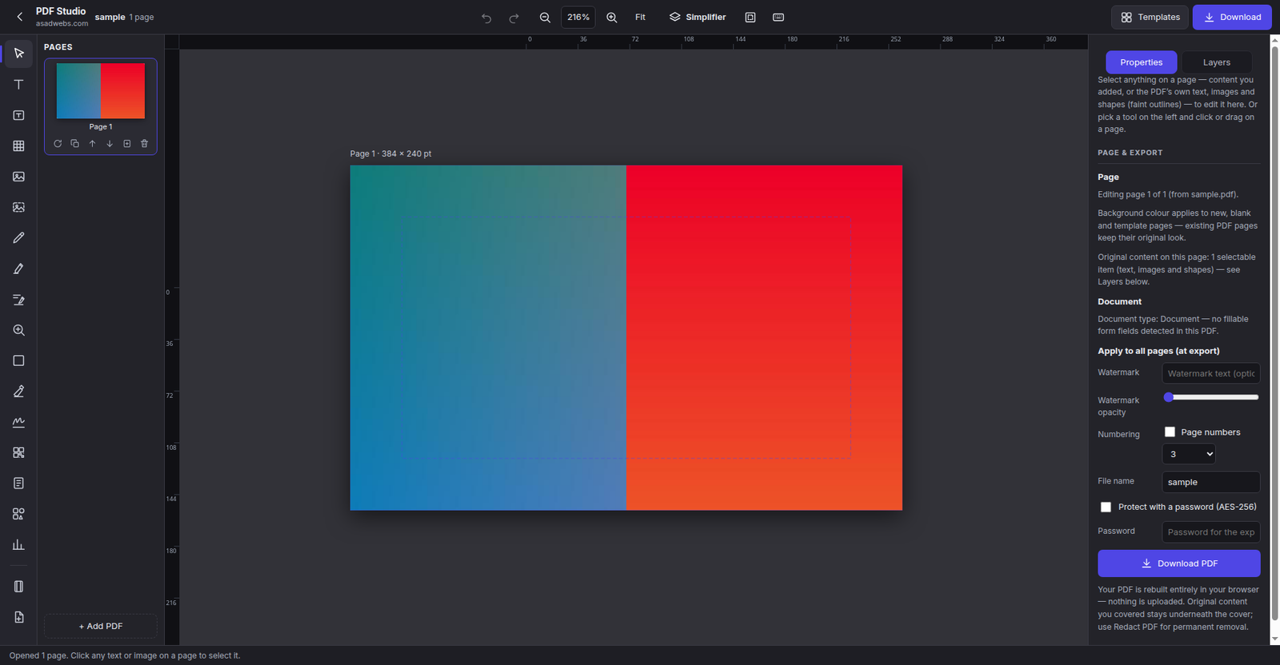Open the Properties tab
Viewport: 1280px width, 665px height.
click(x=1141, y=62)
